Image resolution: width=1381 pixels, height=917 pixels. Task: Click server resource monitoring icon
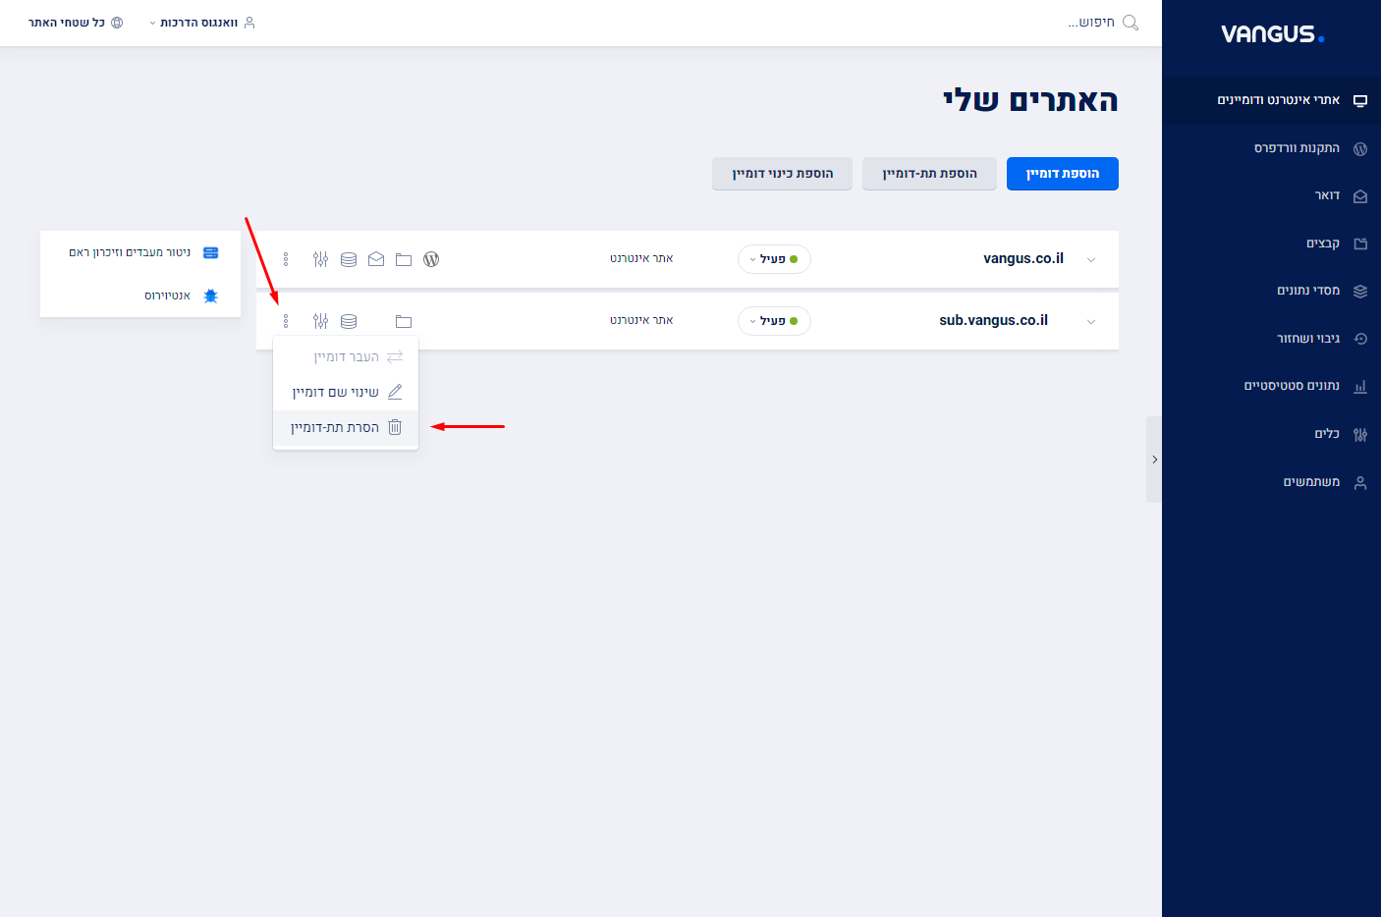[210, 252]
